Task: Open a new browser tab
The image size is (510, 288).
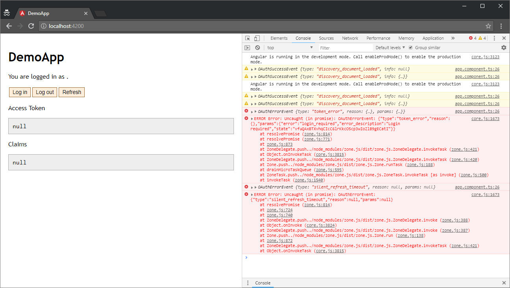Action: [x=101, y=14]
